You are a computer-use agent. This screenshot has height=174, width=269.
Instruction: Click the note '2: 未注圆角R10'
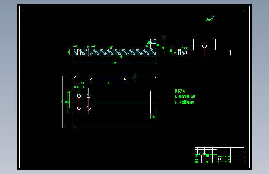pyautogui.click(x=184, y=102)
